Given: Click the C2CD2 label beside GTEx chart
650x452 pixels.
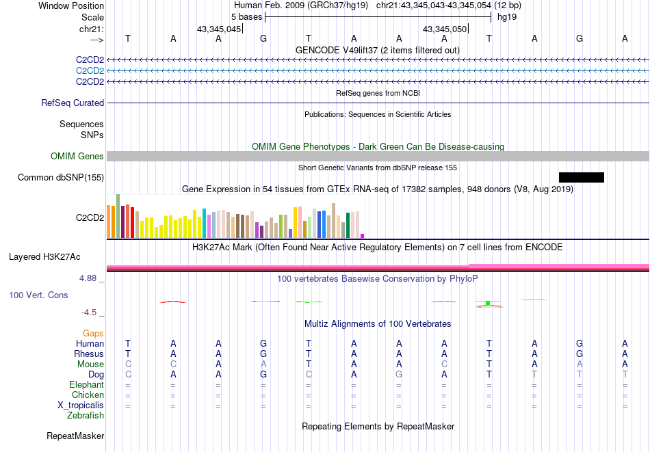Looking at the screenshot, I should point(90,217).
